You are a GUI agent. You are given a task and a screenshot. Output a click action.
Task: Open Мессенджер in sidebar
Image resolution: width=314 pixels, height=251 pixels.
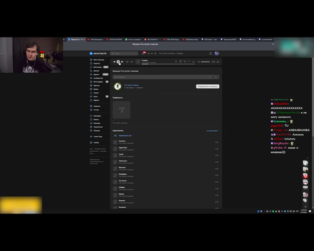pos(99,67)
